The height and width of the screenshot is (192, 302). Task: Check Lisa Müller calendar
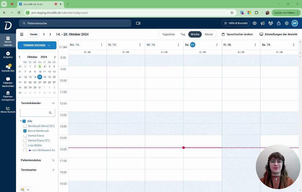point(25,145)
